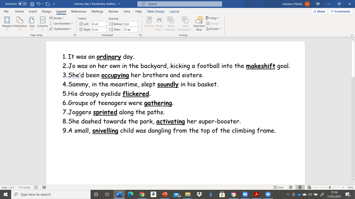Click the zoom in plus button
This screenshot has height=199, width=355.
[343, 188]
